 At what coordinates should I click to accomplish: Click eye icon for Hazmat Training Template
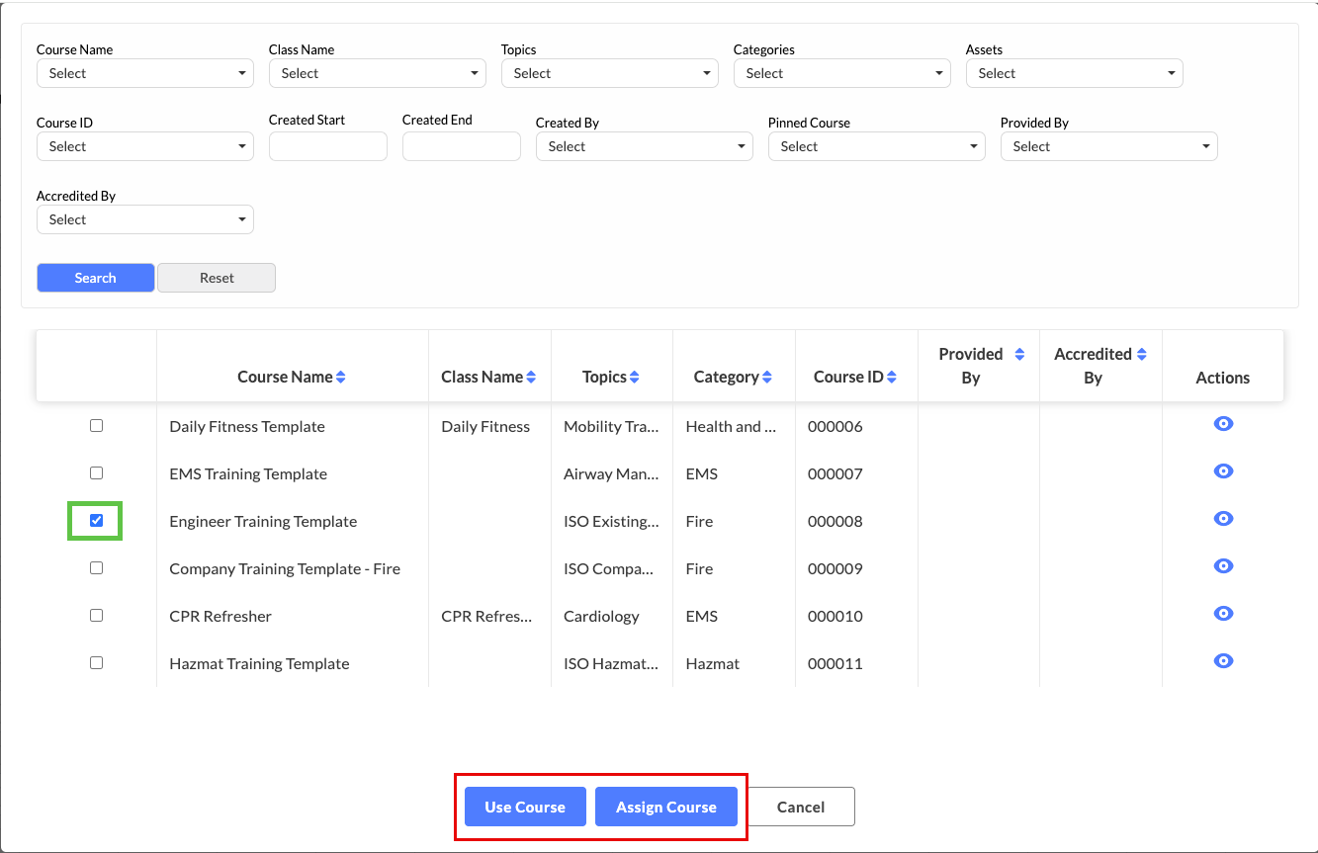(x=1223, y=661)
